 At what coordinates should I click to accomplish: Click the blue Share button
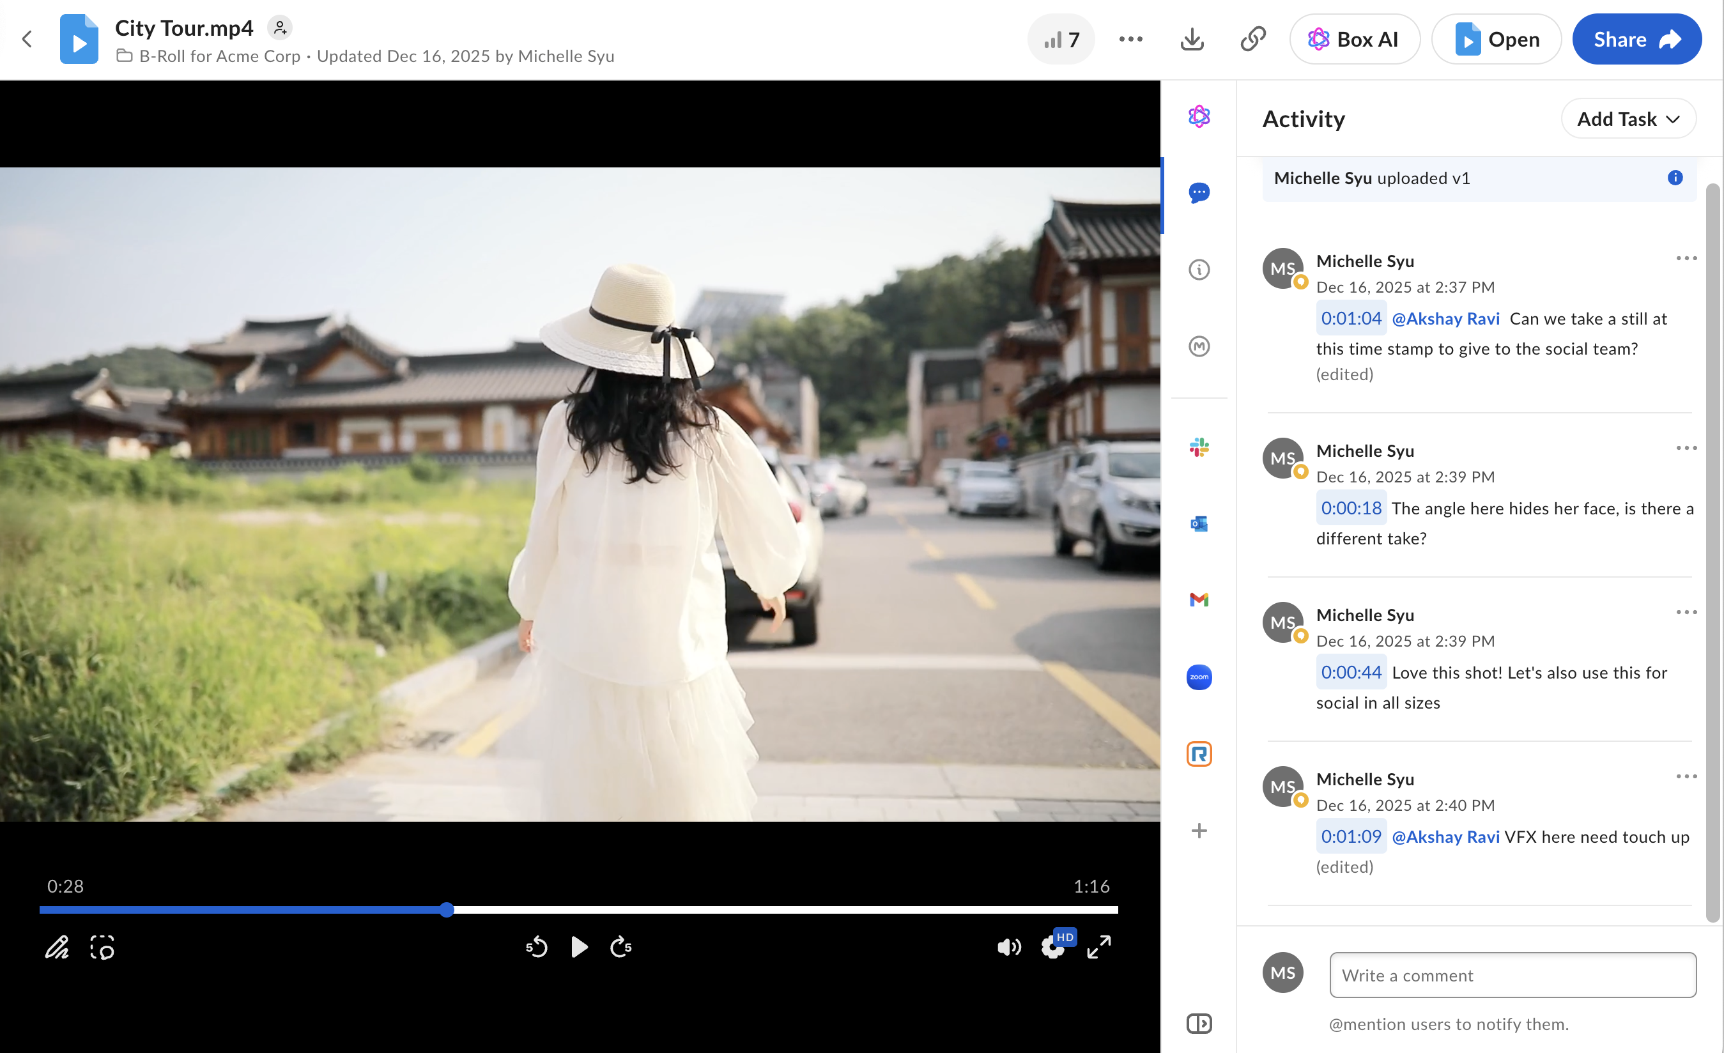[x=1636, y=39]
